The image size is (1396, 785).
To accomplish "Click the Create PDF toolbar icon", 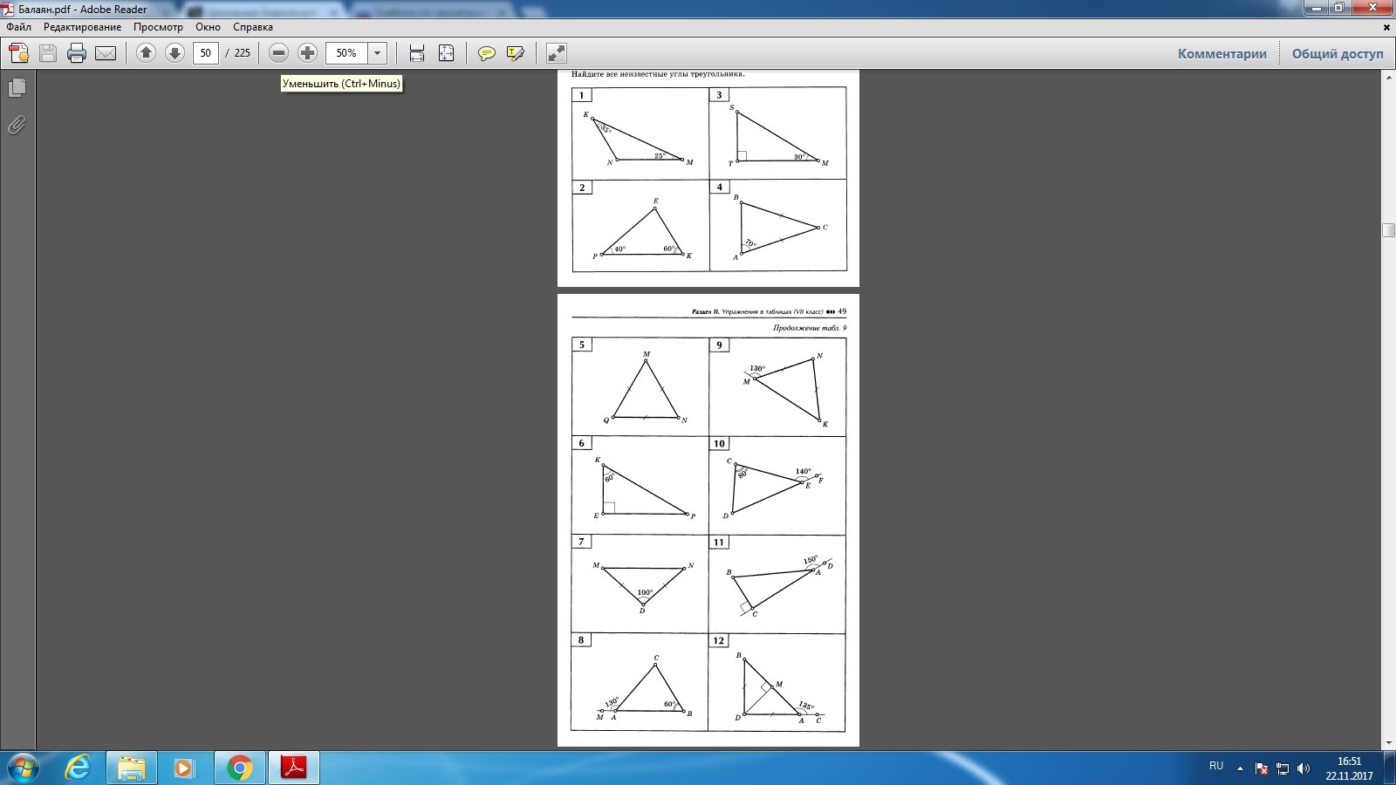I will point(19,53).
